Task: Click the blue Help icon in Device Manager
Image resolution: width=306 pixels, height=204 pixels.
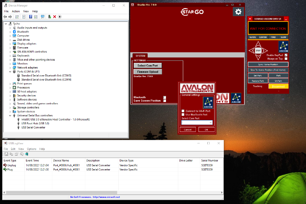Action: click(31, 17)
